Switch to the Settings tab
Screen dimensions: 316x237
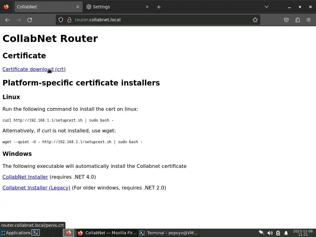click(x=117, y=7)
